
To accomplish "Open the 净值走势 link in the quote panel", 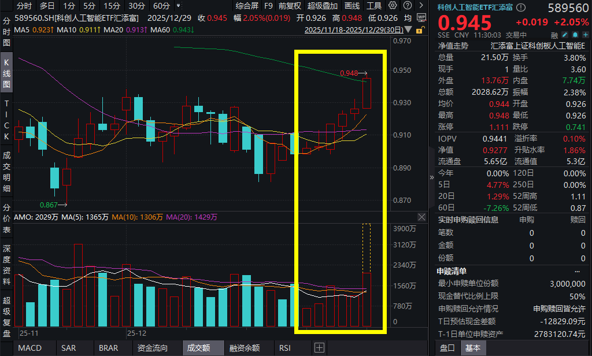I will click(453, 45).
